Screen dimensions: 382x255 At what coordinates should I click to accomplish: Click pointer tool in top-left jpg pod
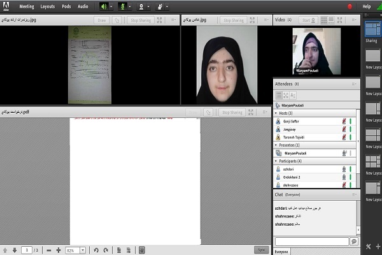tap(117, 20)
